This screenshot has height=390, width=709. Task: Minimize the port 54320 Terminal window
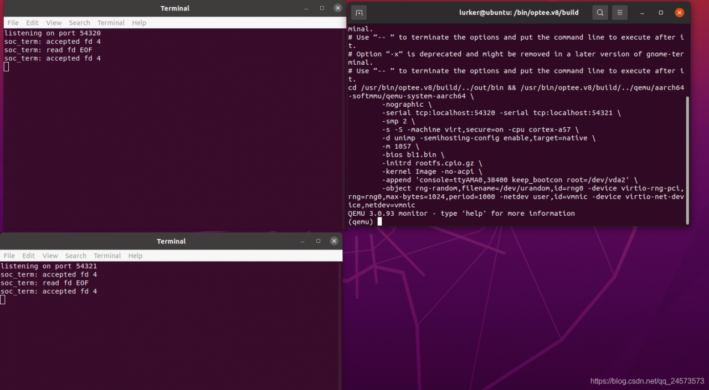(307, 8)
